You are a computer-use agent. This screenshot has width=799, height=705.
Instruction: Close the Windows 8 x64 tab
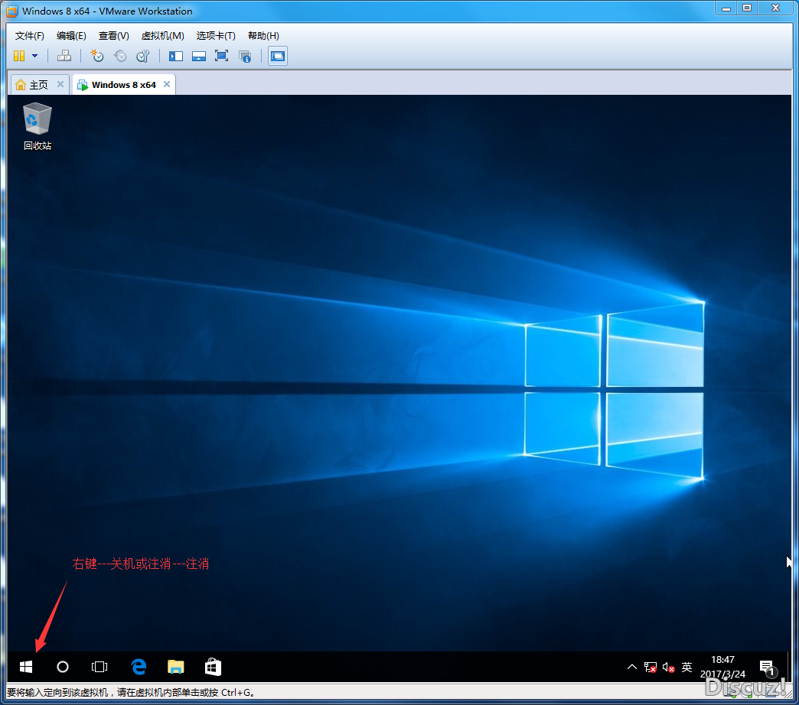coord(167,84)
